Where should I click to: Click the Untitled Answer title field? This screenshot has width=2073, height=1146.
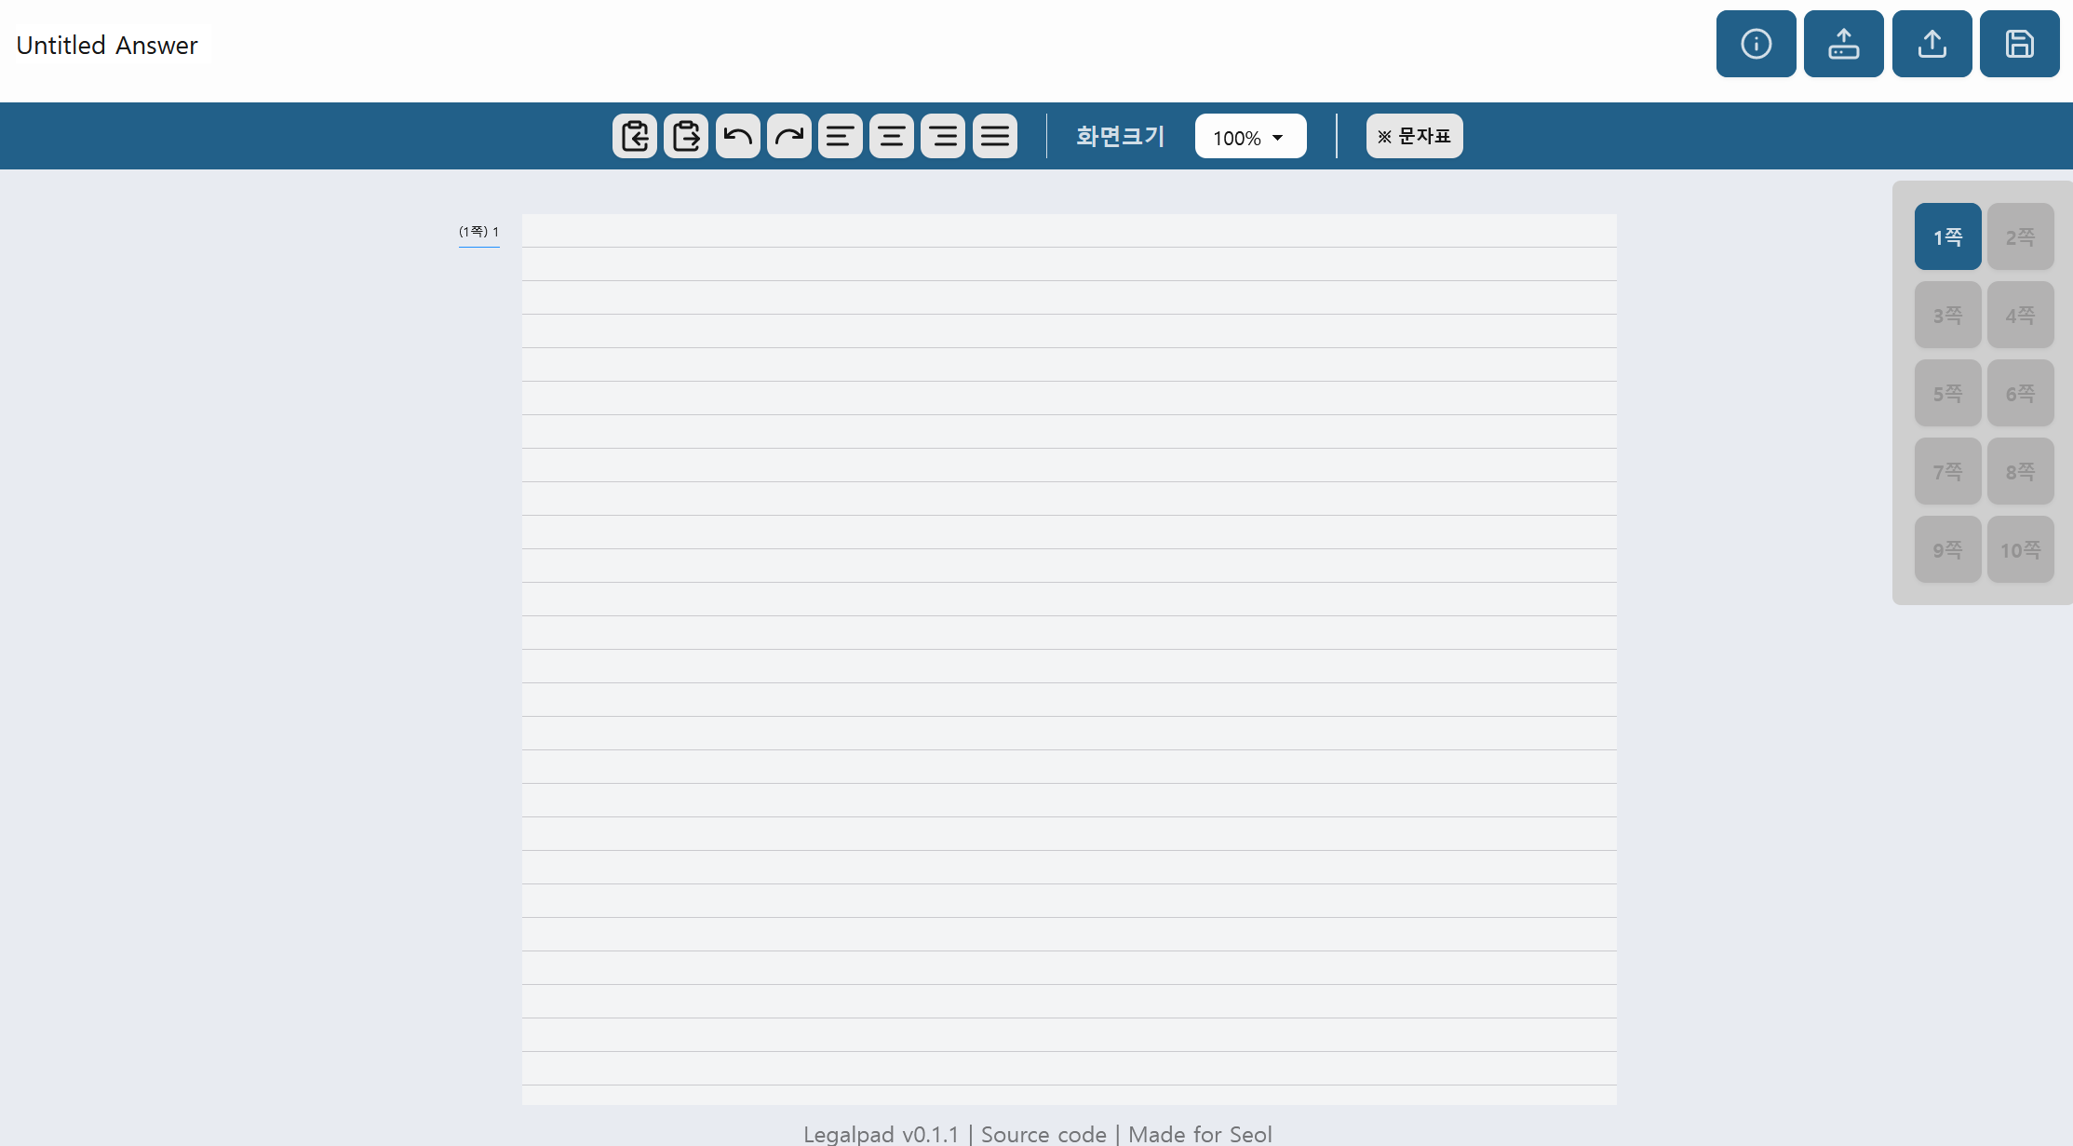coord(107,44)
